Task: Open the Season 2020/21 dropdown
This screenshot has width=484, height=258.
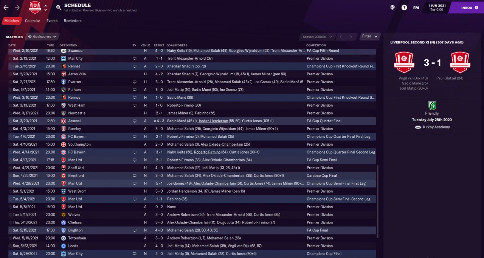Action: 317,37
